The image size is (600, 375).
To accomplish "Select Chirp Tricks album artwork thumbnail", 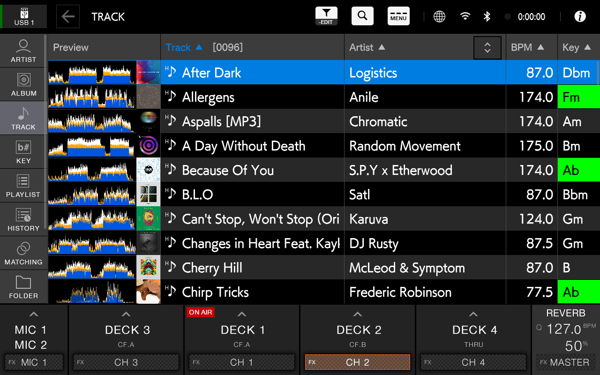I will tap(149, 292).
